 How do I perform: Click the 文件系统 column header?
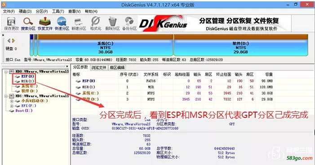click(x=151, y=74)
